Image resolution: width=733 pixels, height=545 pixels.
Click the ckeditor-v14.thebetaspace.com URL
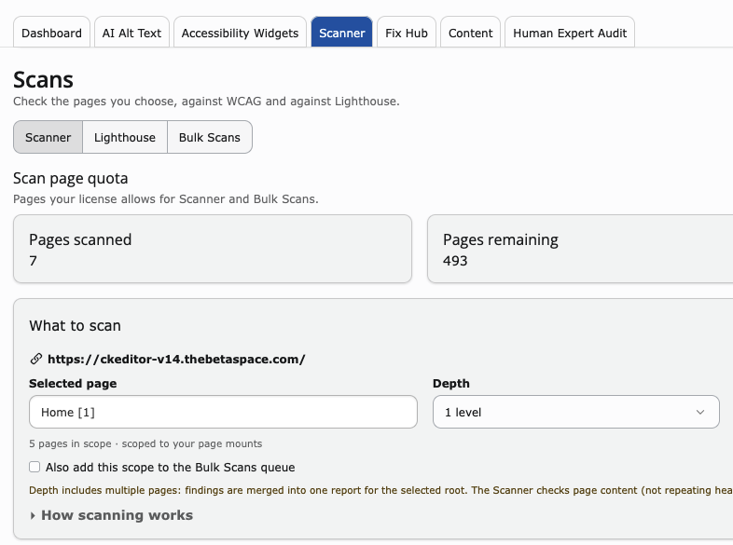click(176, 359)
